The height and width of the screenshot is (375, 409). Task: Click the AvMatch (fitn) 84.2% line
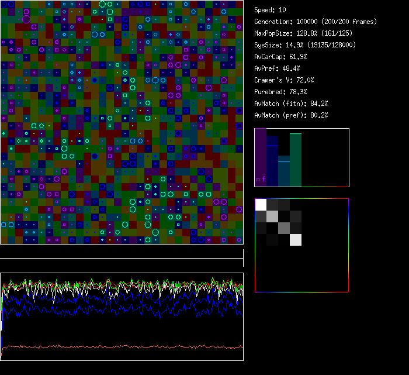click(x=291, y=104)
